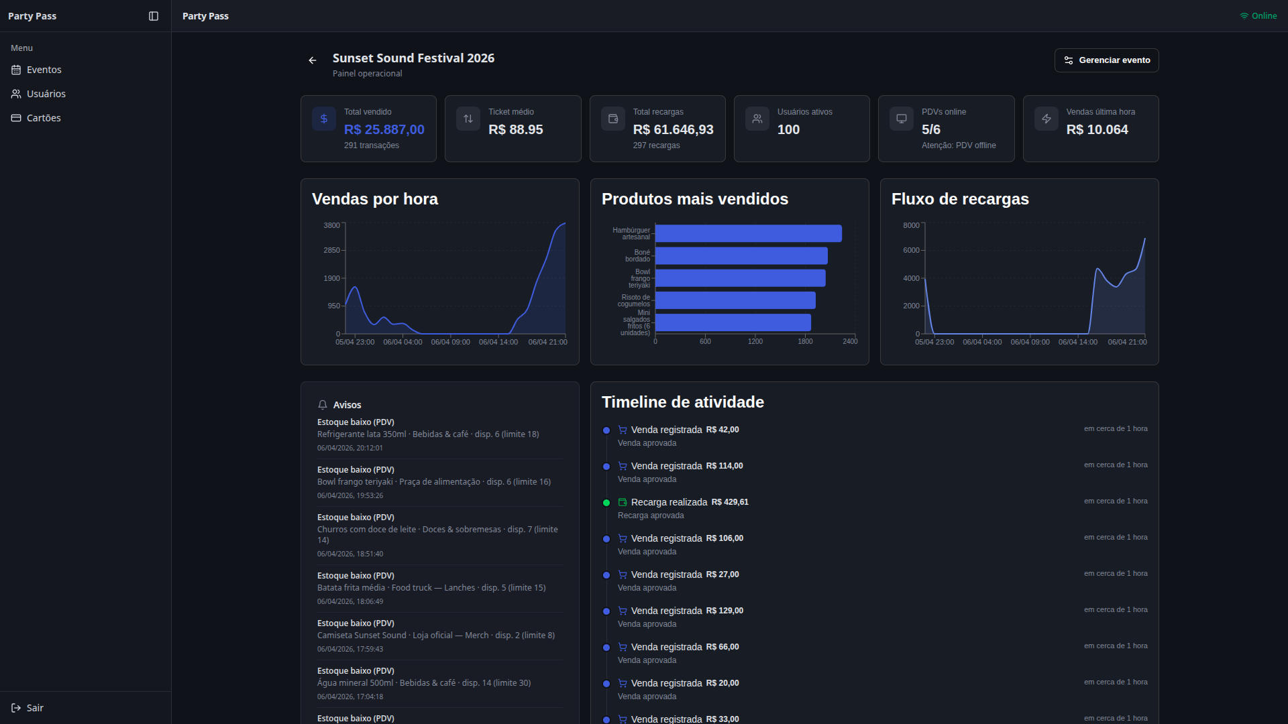This screenshot has height=724, width=1288.
Task: Click the Online connection status indicator
Action: click(1258, 16)
